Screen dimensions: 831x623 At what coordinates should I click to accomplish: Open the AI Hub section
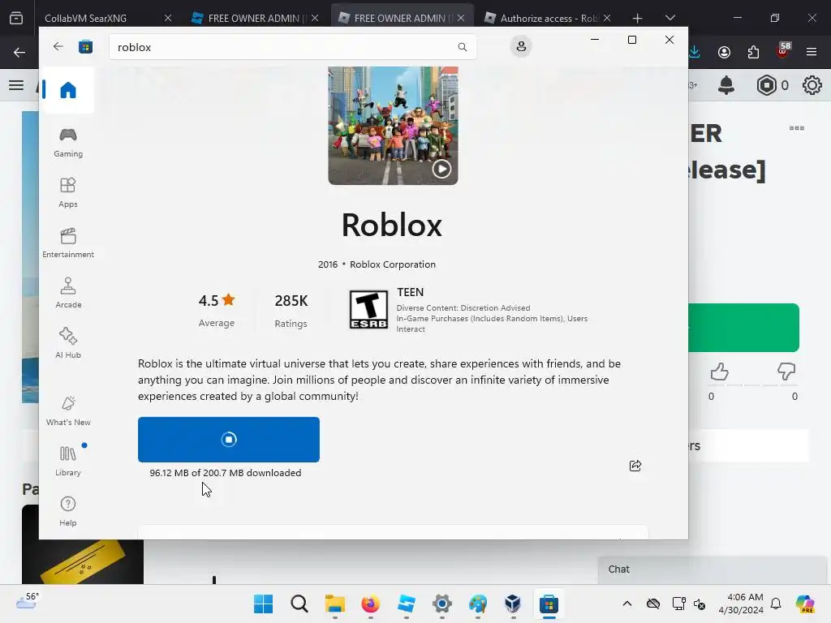click(68, 344)
